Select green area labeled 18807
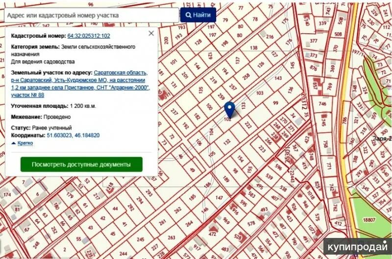Image resolution: width=392 pixels, height=259 pixels. click(x=369, y=220)
